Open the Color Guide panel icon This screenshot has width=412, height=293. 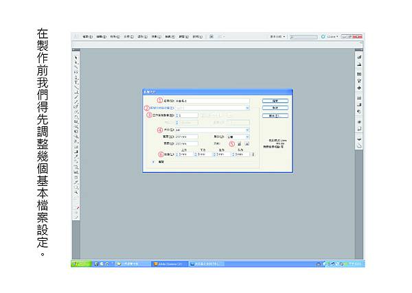click(359, 64)
